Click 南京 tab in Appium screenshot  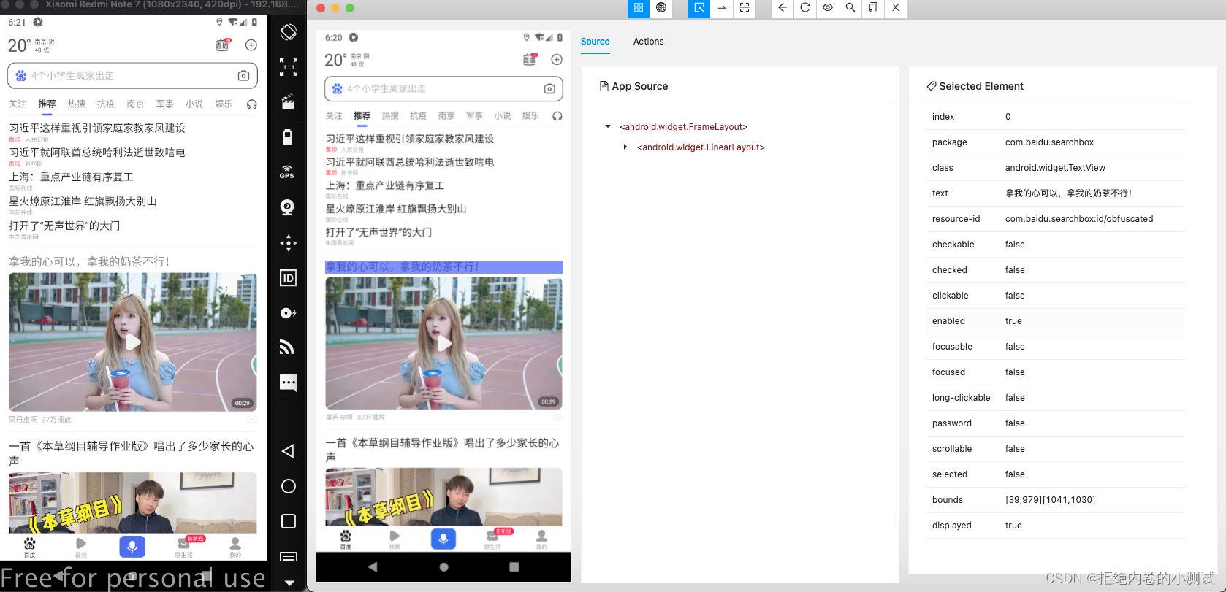tap(446, 115)
